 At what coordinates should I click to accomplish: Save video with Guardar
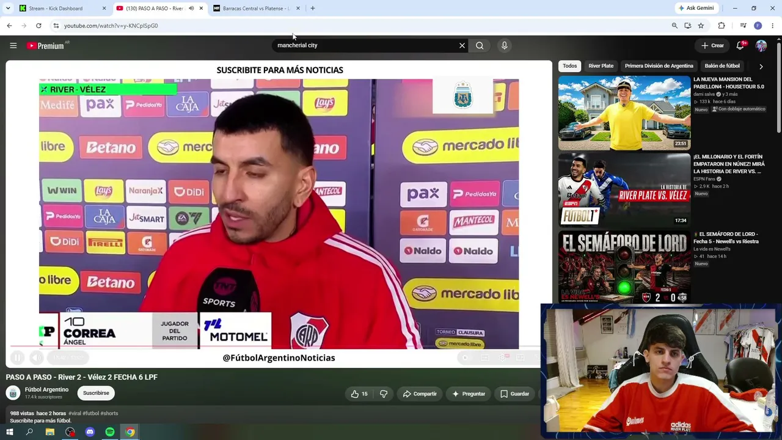point(514,394)
